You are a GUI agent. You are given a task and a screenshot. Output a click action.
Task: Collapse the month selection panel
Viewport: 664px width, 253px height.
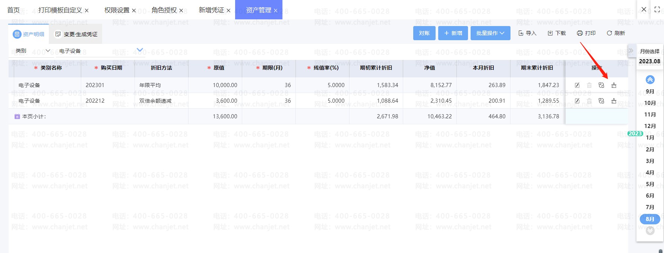coord(631,51)
